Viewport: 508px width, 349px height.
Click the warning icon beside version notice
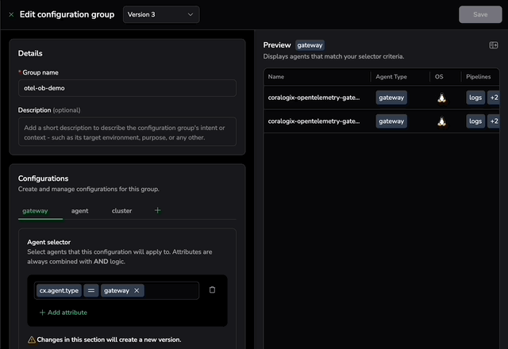[32, 339]
